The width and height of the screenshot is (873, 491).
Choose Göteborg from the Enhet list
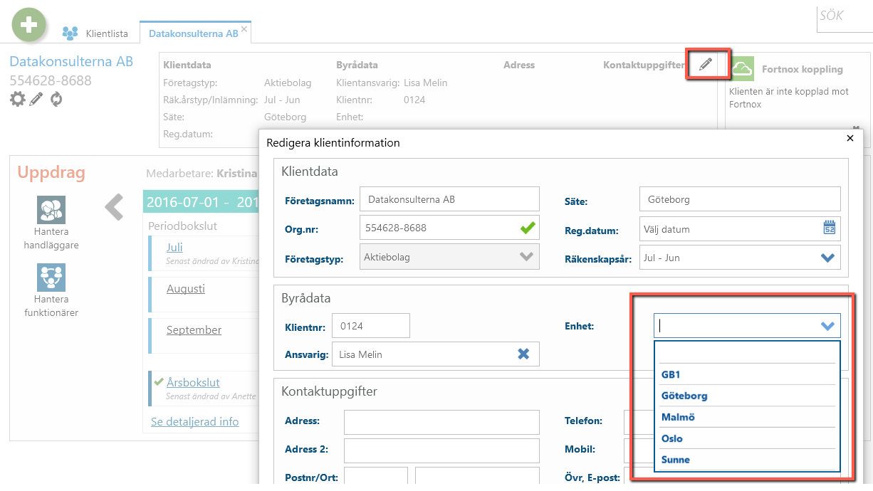pos(747,396)
